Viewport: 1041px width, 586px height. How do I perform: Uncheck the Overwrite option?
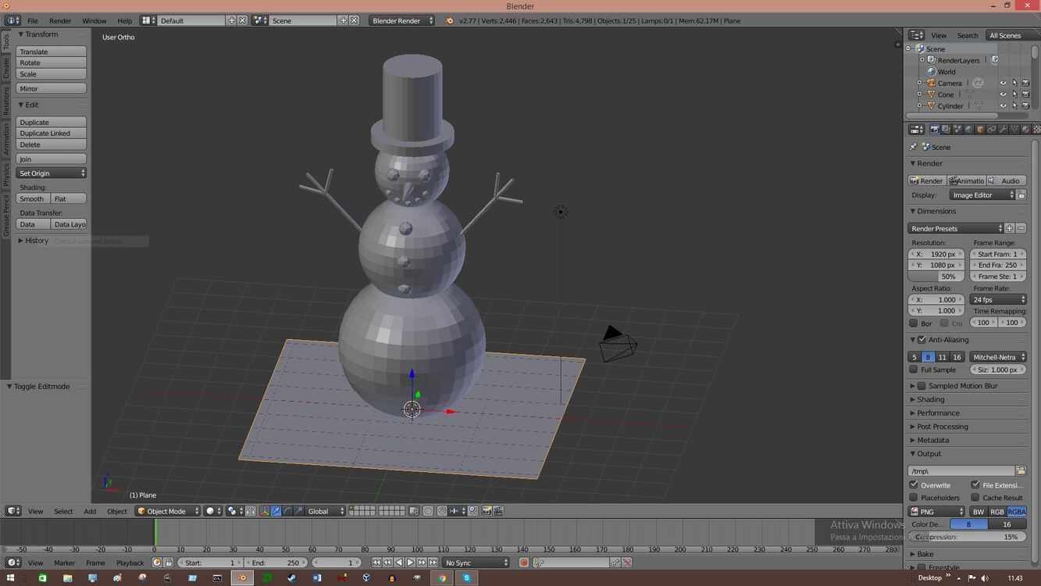pyautogui.click(x=914, y=485)
